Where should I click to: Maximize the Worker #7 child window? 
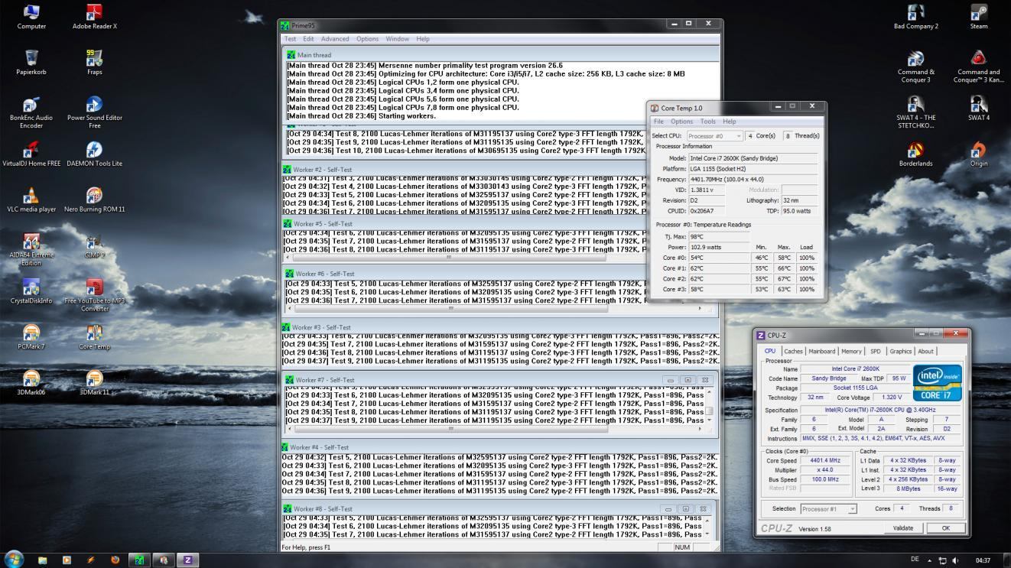688,380
